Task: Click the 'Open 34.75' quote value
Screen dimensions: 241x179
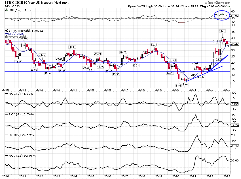Action: [x=136, y=6]
